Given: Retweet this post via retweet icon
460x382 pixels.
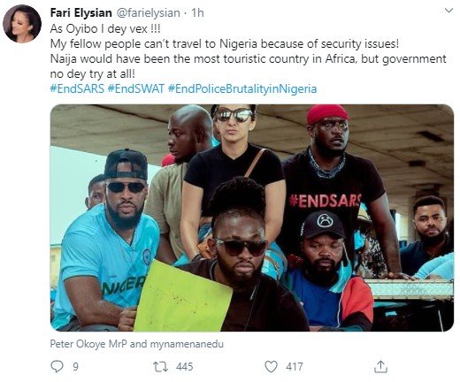Looking at the screenshot, I should [161, 367].
